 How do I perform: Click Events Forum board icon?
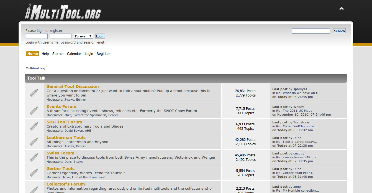point(34,111)
